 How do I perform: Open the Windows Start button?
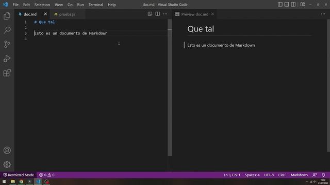click(x=4, y=181)
